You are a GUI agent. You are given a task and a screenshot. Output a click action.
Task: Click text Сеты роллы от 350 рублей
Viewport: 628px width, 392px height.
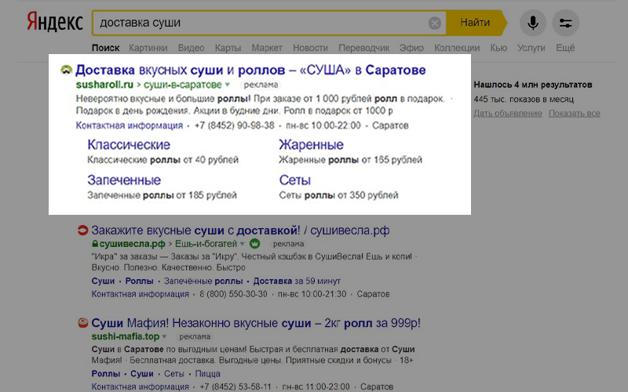pyautogui.click(x=339, y=195)
